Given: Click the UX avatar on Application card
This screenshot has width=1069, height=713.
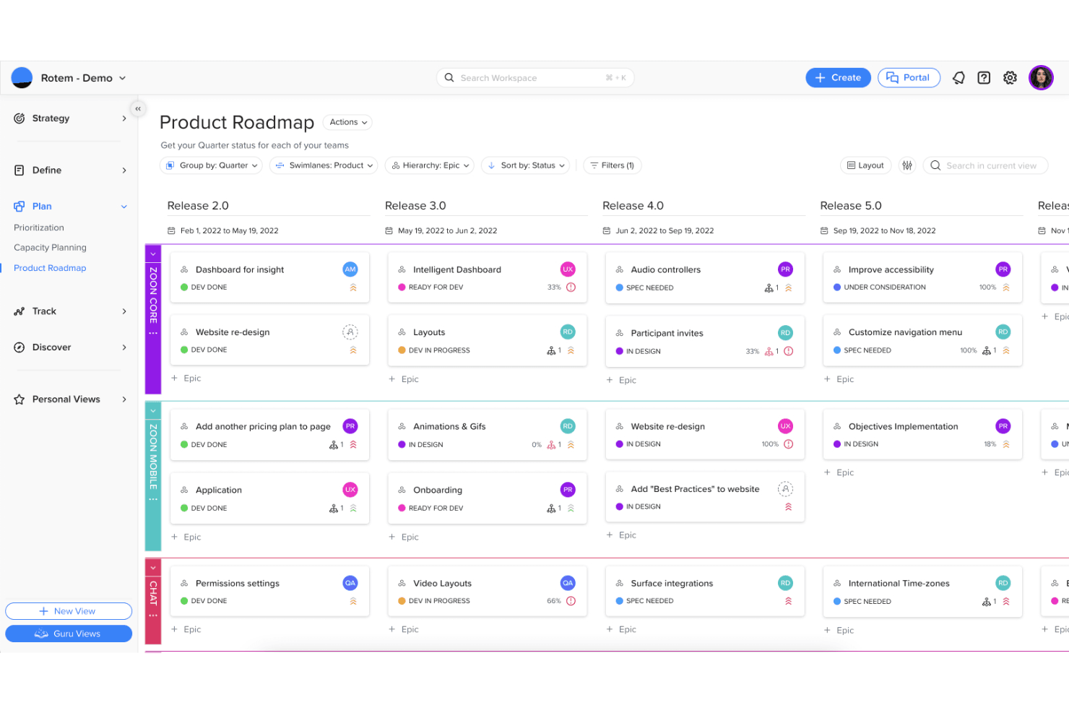Looking at the screenshot, I should tap(350, 490).
